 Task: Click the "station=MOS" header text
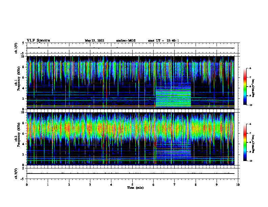coord(126,41)
